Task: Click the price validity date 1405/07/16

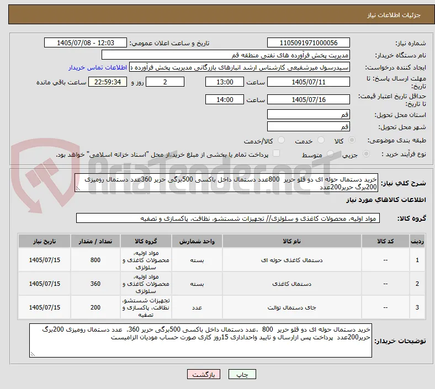Action: [309, 99]
